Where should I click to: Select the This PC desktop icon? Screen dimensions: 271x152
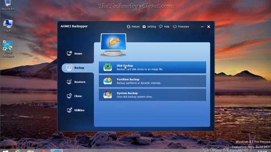click(8, 25)
